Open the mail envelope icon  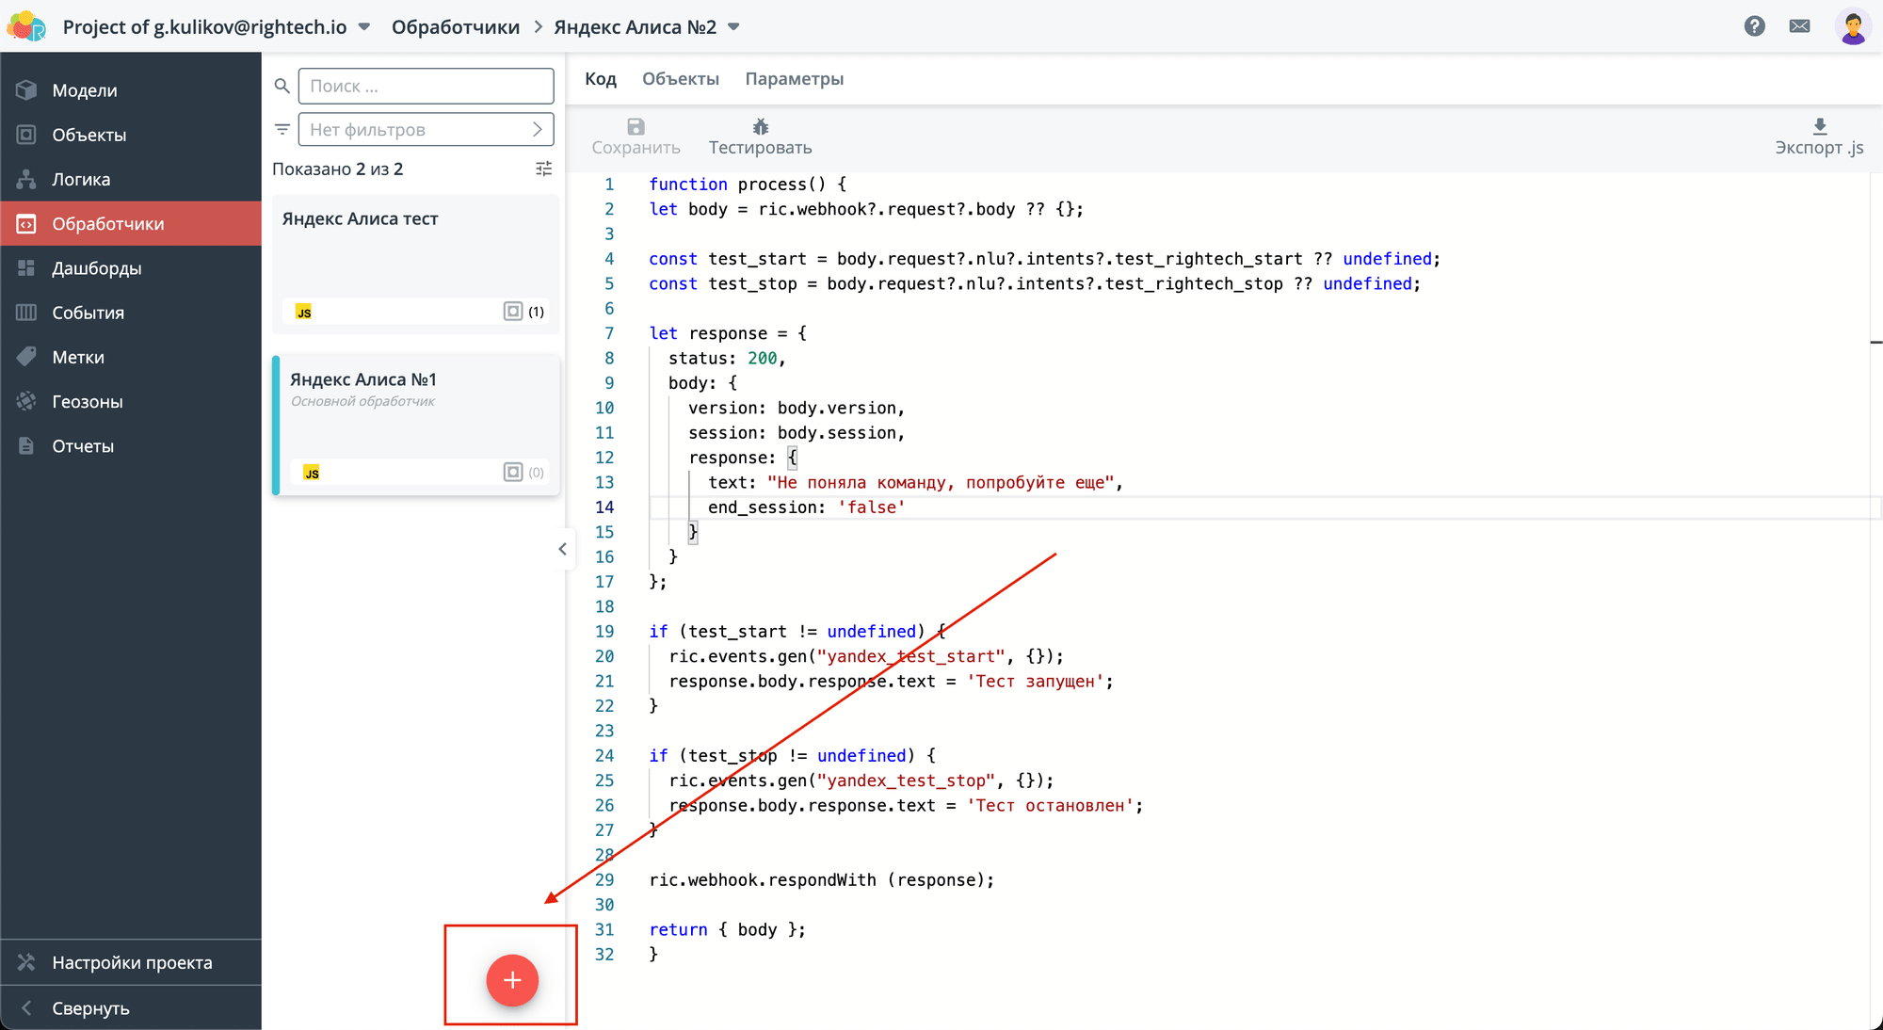point(1799,26)
